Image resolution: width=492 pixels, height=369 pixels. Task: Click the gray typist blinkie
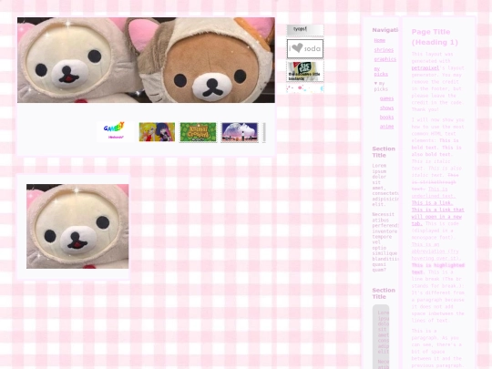pos(304,30)
